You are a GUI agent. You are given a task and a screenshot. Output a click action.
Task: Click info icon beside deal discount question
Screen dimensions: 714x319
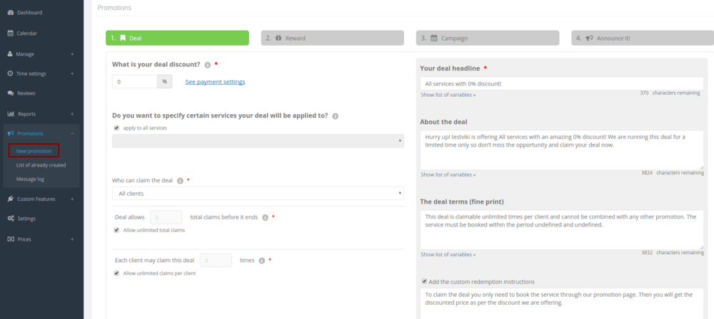(x=207, y=65)
